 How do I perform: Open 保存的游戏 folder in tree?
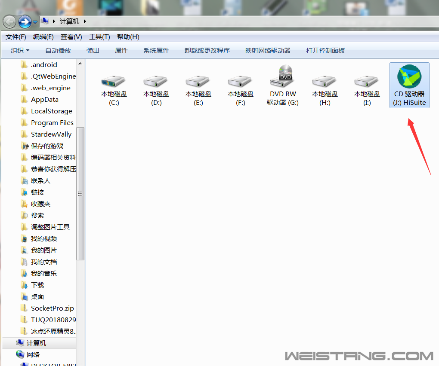[x=42, y=146]
